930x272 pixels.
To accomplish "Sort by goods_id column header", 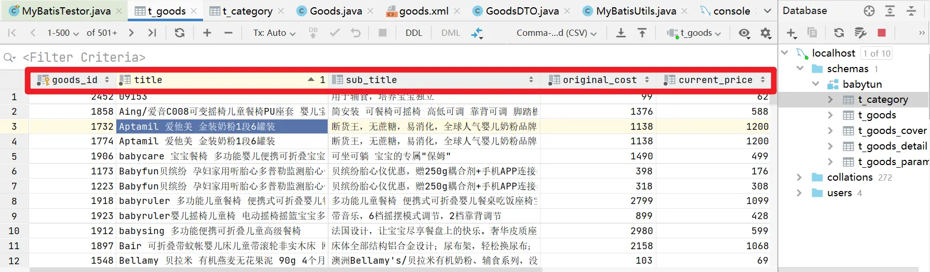I will [73, 80].
